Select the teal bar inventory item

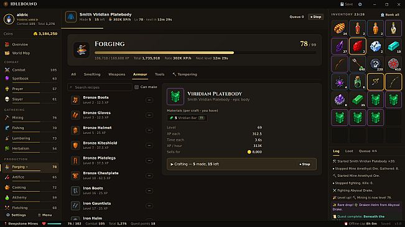393,46
